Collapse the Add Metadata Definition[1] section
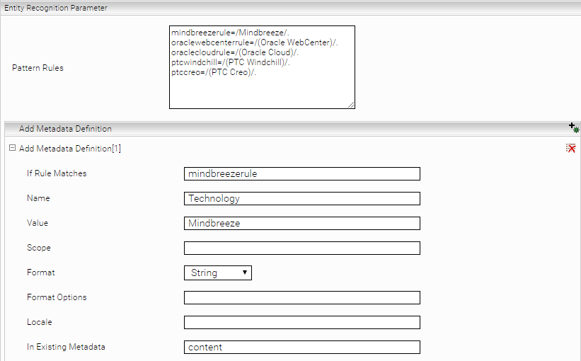Image resolution: width=581 pixels, height=361 pixels. [x=12, y=148]
